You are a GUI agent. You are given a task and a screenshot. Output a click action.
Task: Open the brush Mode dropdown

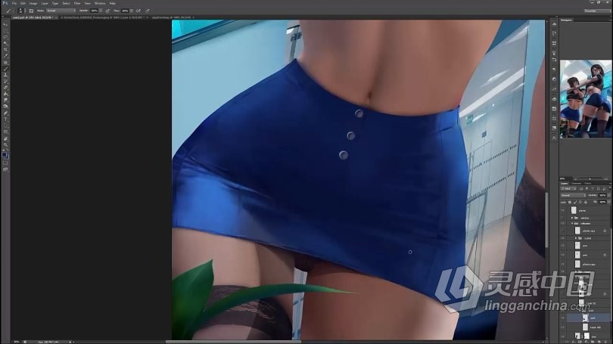61,11
